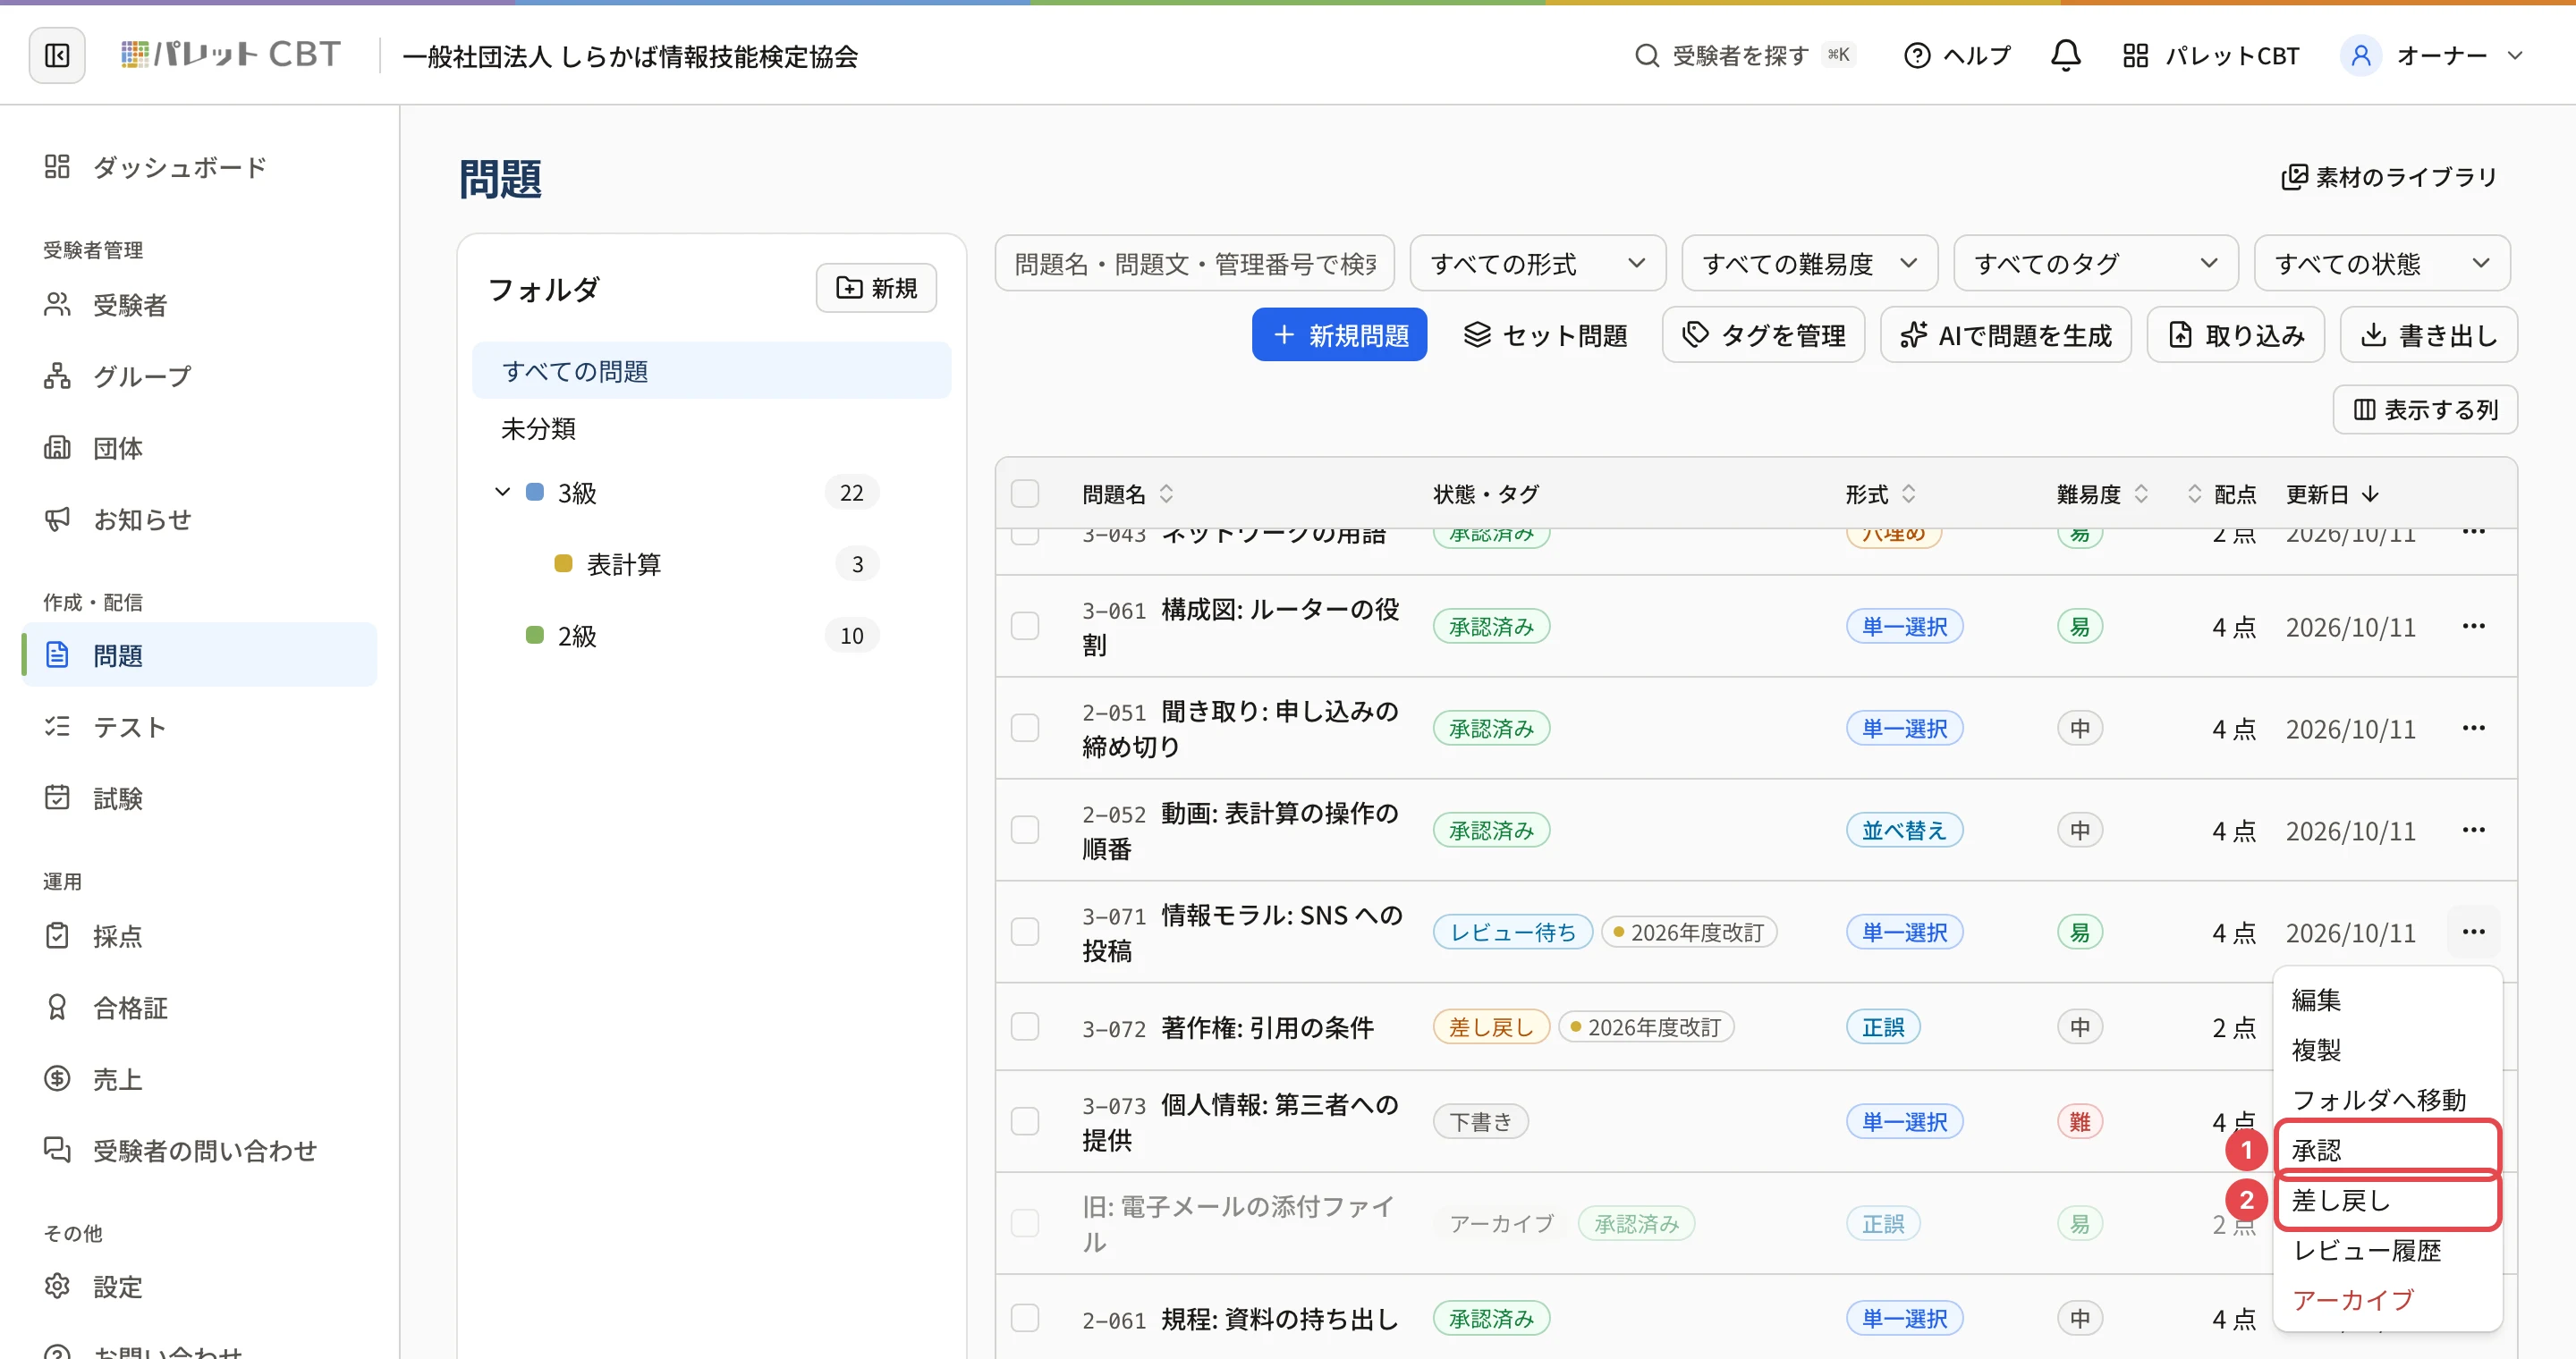Open the すべてのタグ dropdown
The image size is (2576, 1359).
[2096, 264]
